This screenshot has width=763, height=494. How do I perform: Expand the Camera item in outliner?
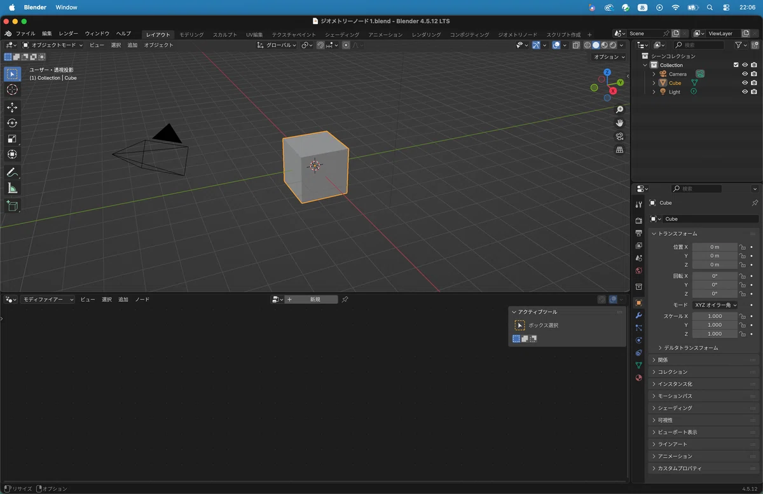[x=654, y=74]
